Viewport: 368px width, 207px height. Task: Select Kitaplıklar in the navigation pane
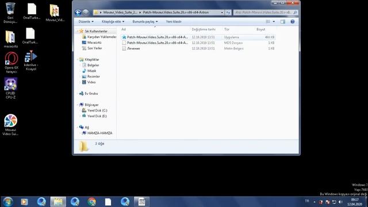coord(89,60)
